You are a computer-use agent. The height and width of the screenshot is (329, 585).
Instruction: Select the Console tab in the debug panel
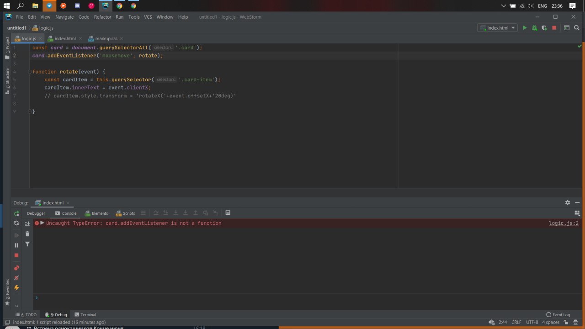66,213
